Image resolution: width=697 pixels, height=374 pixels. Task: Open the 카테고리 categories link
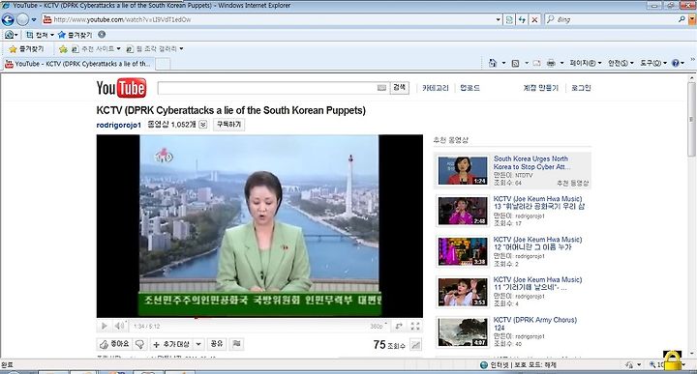(436, 88)
